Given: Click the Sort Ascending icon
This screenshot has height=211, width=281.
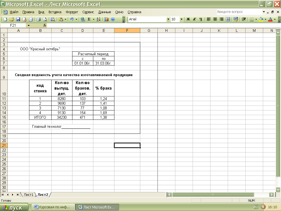Looking at the screenshot, I should [x=99, y=19].
